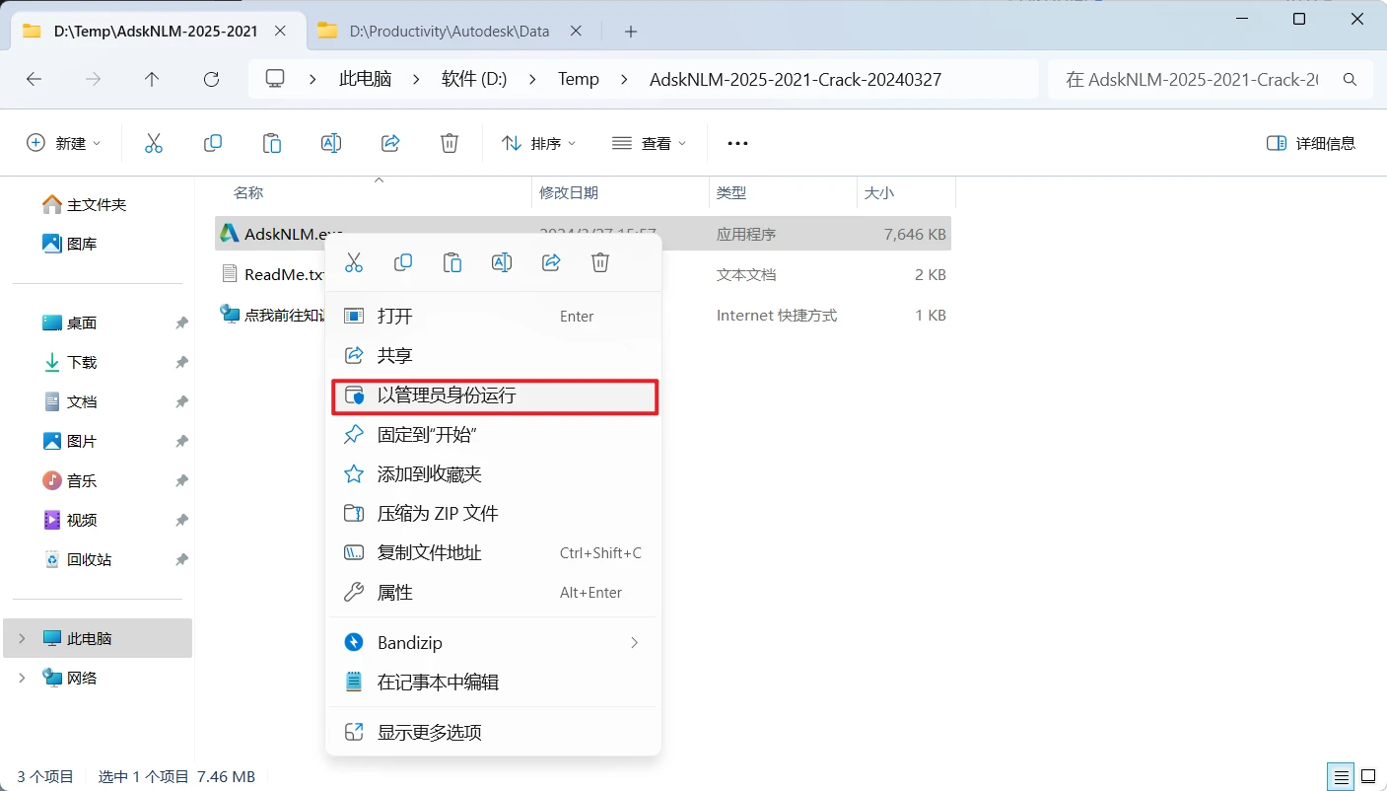Select 打开 in context menu

point(493,317)
